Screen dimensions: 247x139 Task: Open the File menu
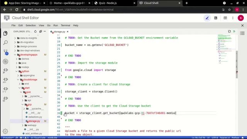pyautogui.click(x=14, y=25)
